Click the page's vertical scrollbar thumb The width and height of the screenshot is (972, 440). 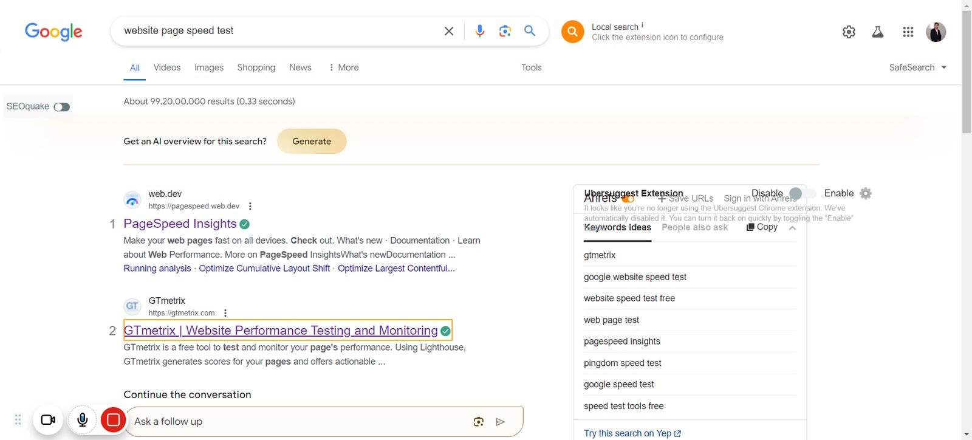click(967, 72)
